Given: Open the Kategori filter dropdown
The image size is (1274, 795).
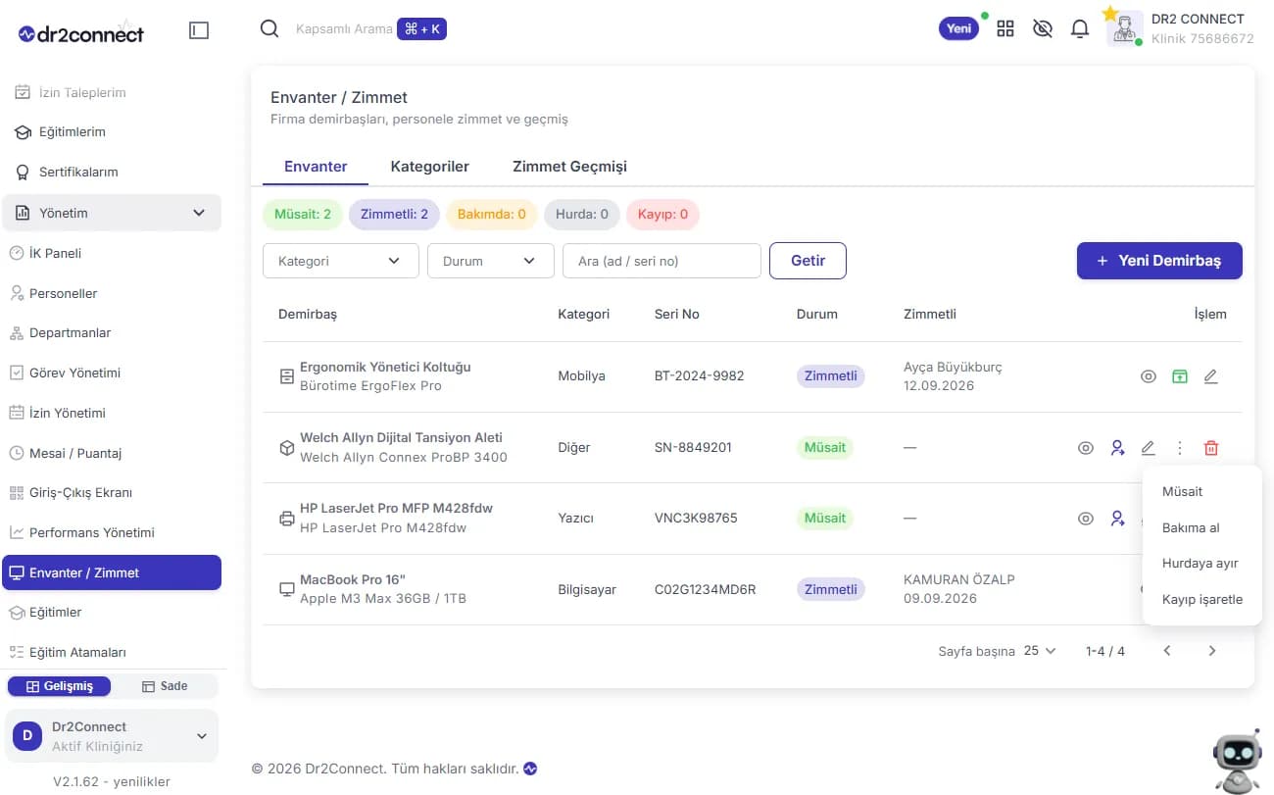Looking at the screenshot, I should tap(341, 261).
